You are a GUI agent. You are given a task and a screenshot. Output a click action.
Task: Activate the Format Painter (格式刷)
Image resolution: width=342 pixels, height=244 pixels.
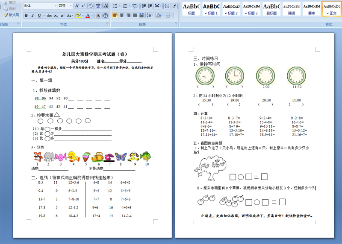click(x=12, y=15)
